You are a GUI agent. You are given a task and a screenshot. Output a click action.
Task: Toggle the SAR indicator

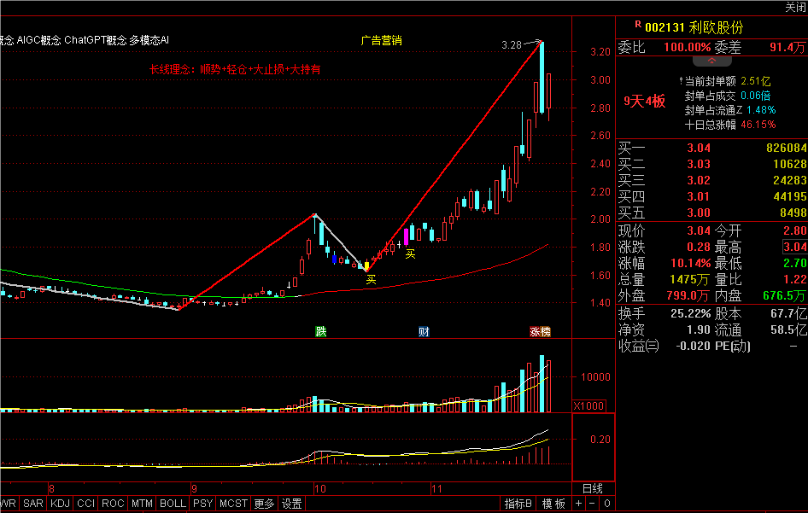tap(33, 504)
